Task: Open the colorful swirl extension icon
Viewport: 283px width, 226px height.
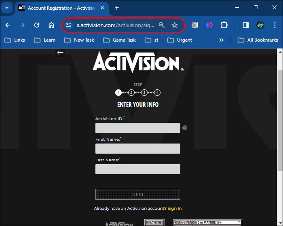Action: (x=209, y=25)
